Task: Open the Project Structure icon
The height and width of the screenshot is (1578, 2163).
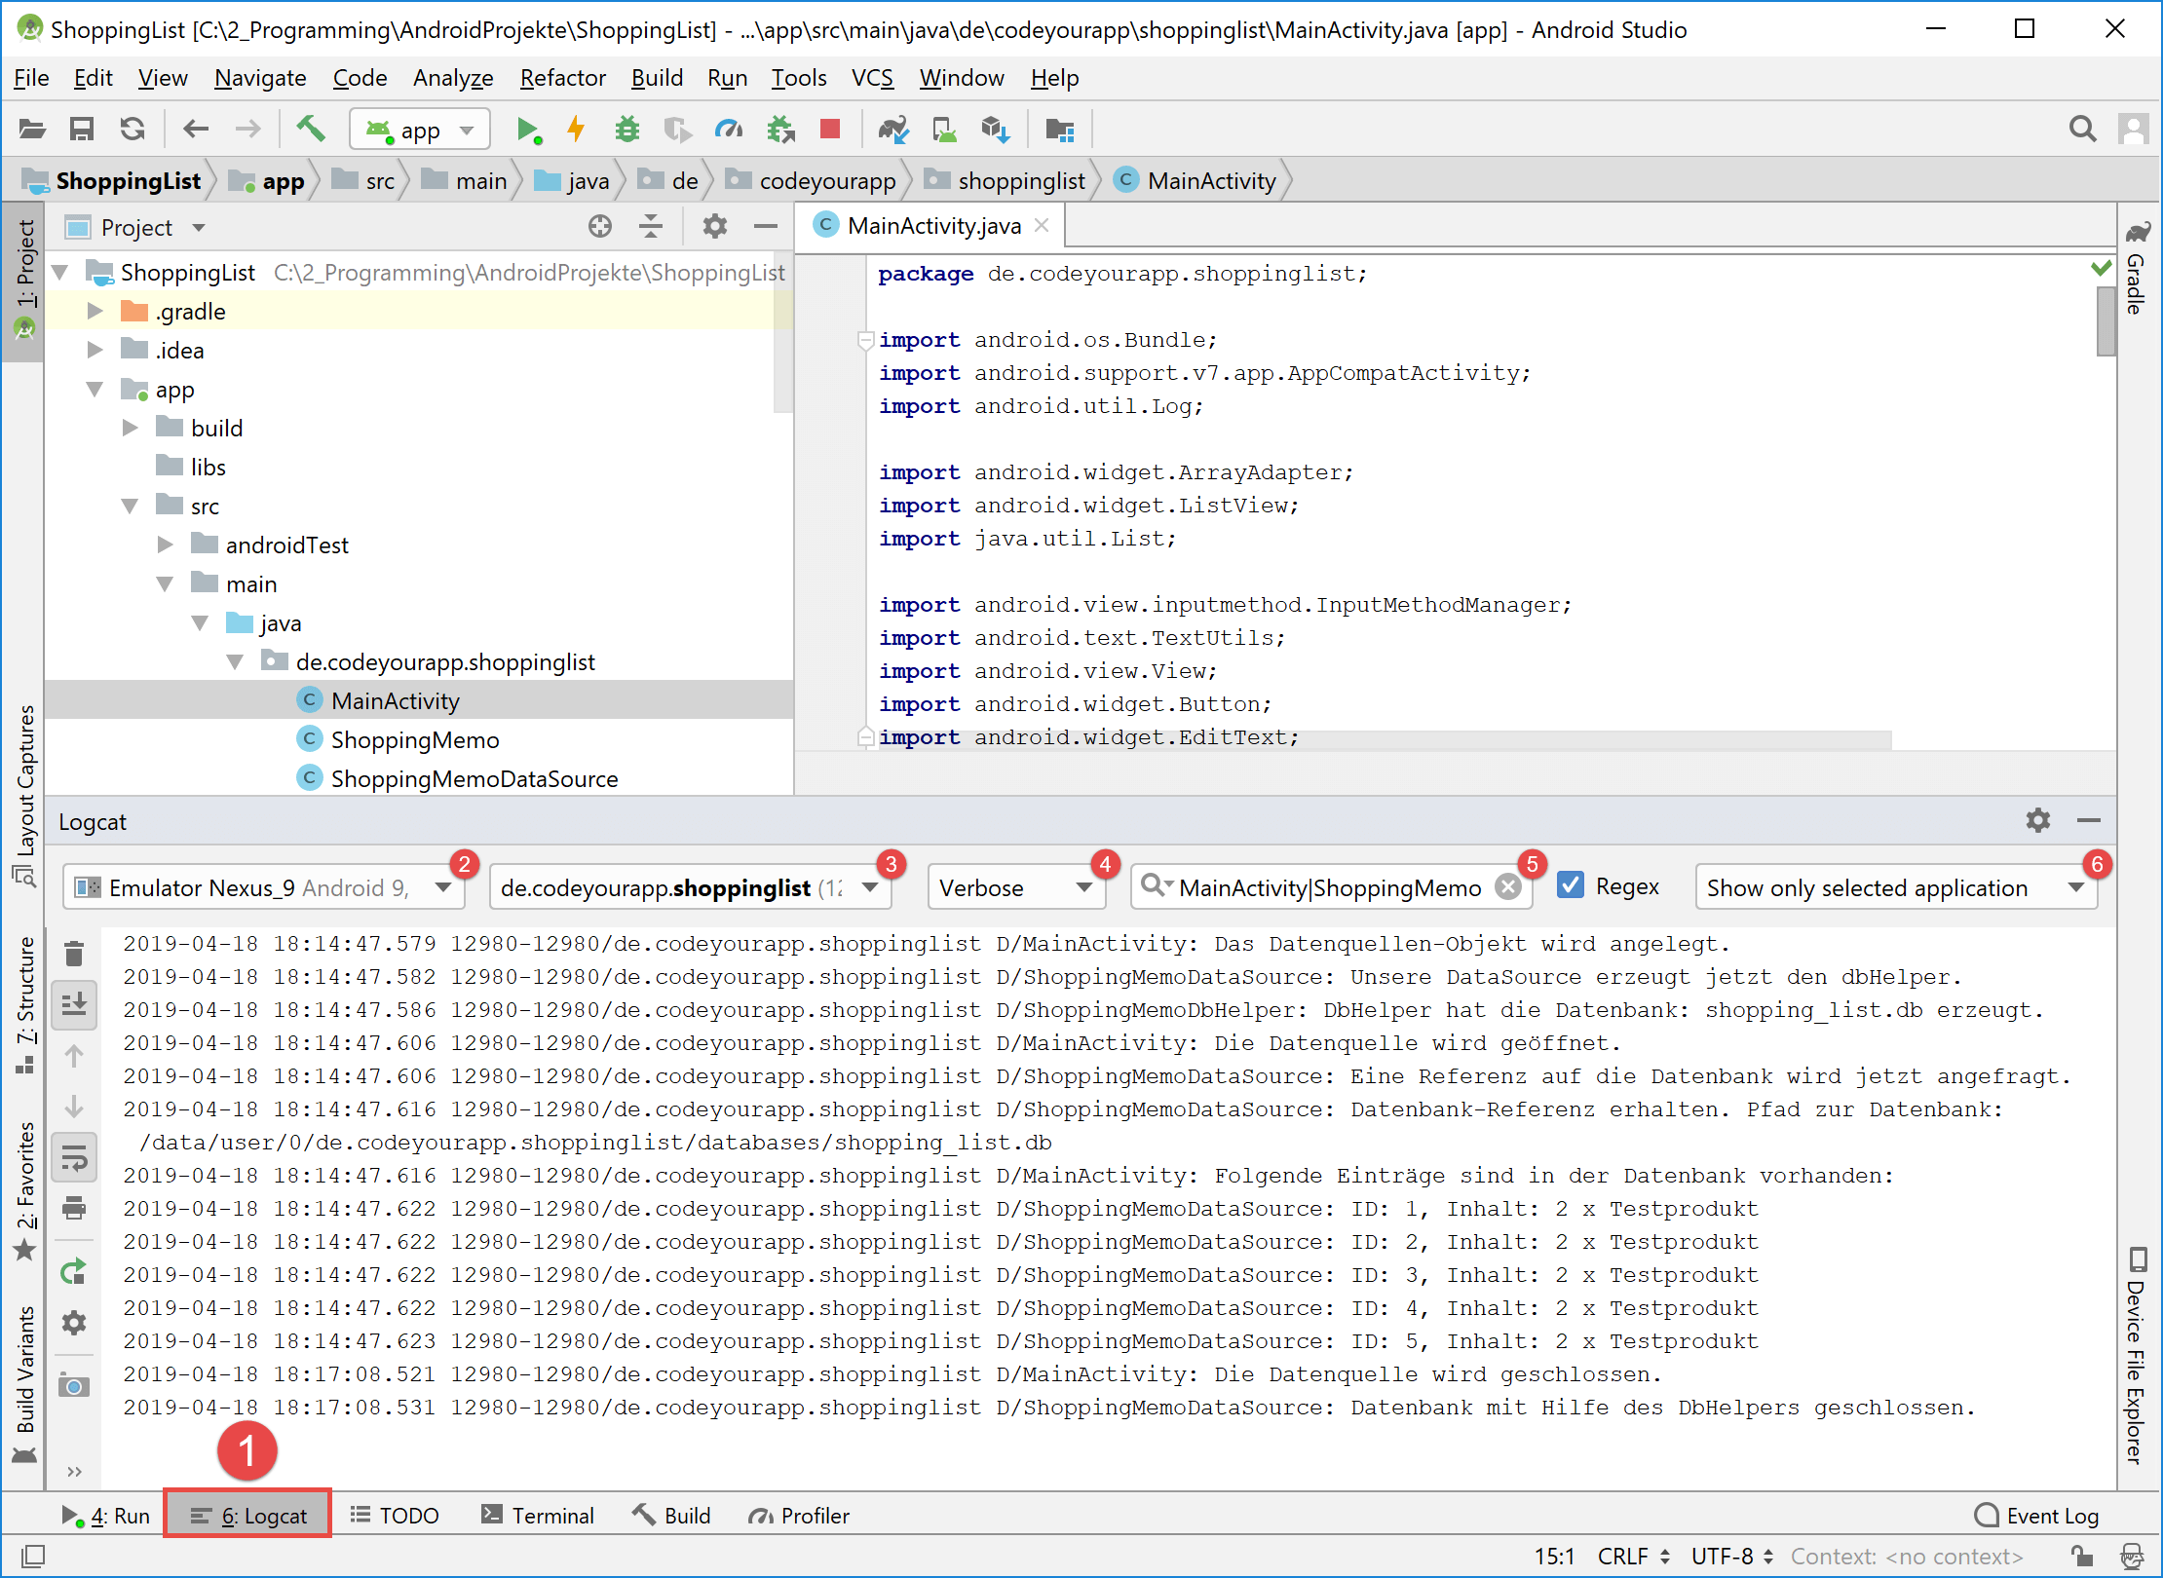Action: (1059, 130)
